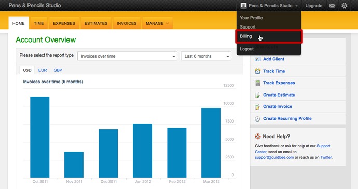Open the Last 6 months period dropdown

pos(205,56)
